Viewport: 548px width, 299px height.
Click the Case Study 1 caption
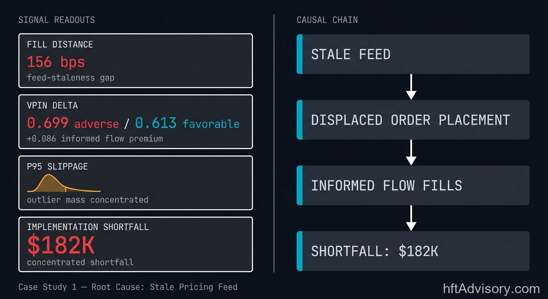pos(128,287)
